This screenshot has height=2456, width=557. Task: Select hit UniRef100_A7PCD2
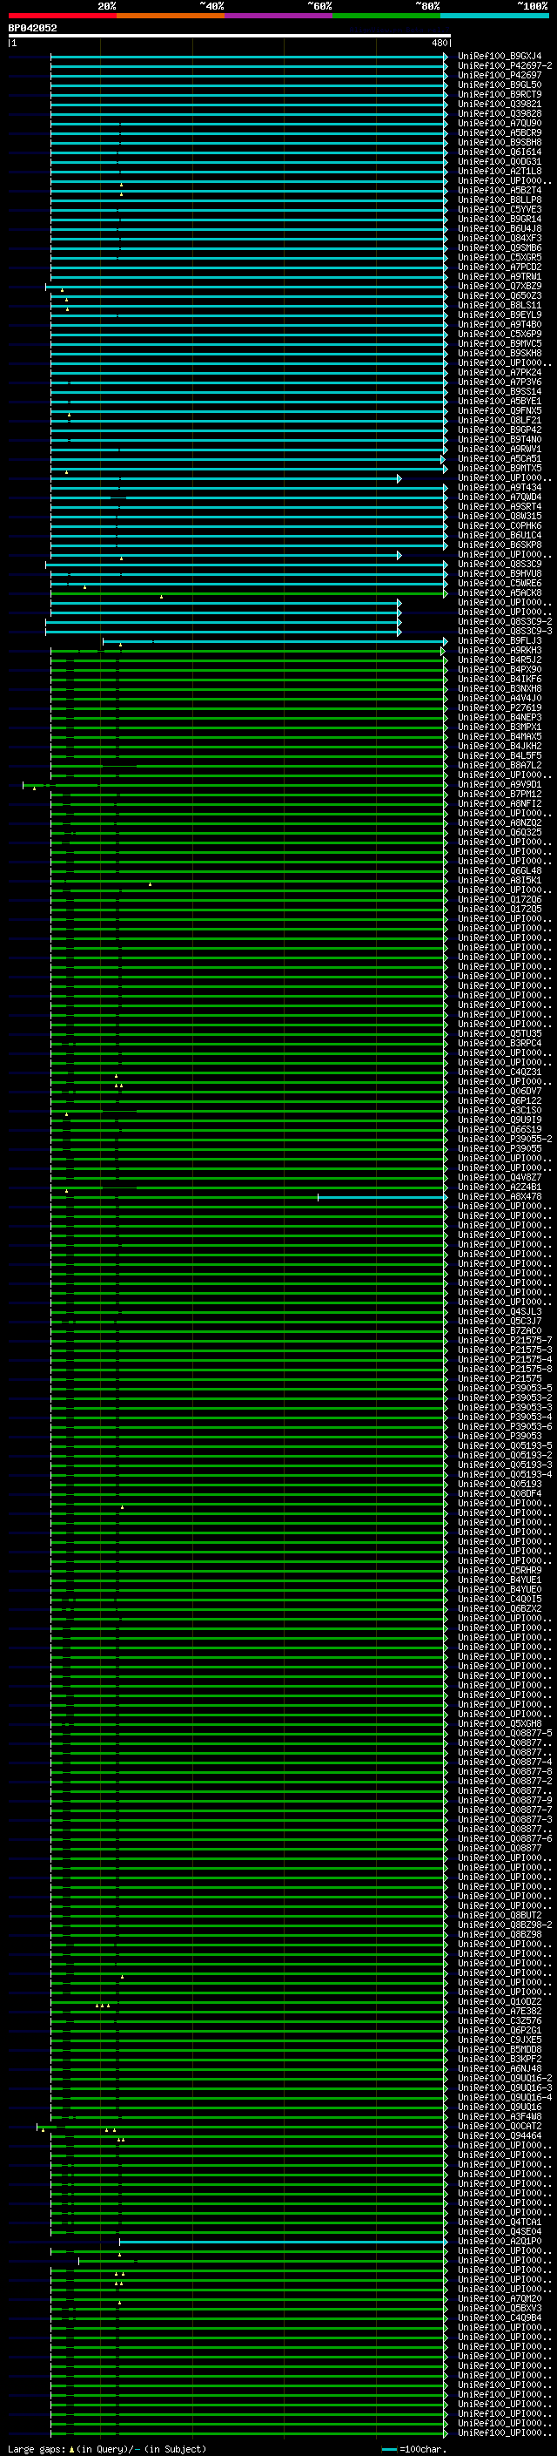500,267
